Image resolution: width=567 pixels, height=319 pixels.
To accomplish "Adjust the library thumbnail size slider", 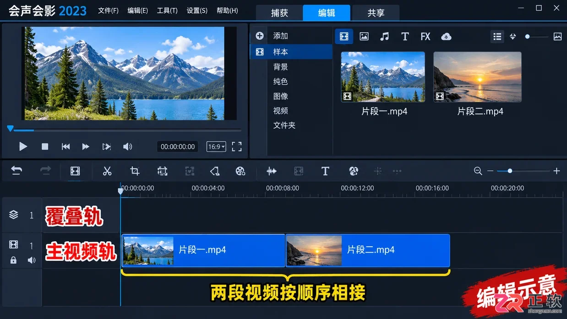I will (x=536, y=37).
